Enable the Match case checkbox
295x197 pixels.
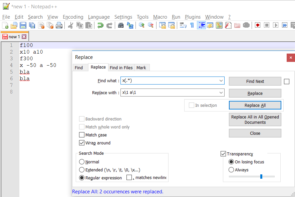tap(82, 135)
